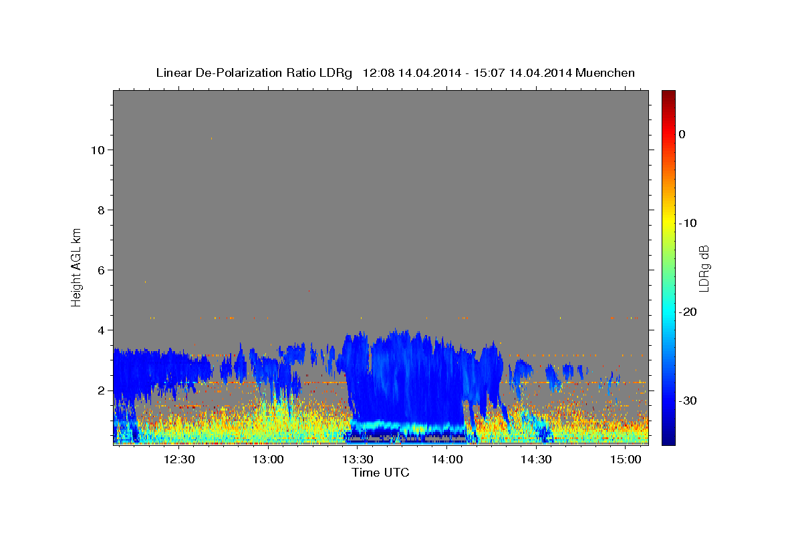Click the 13:30 time tick label
This screenshot has height=534, width=802.
coord(358,459)
